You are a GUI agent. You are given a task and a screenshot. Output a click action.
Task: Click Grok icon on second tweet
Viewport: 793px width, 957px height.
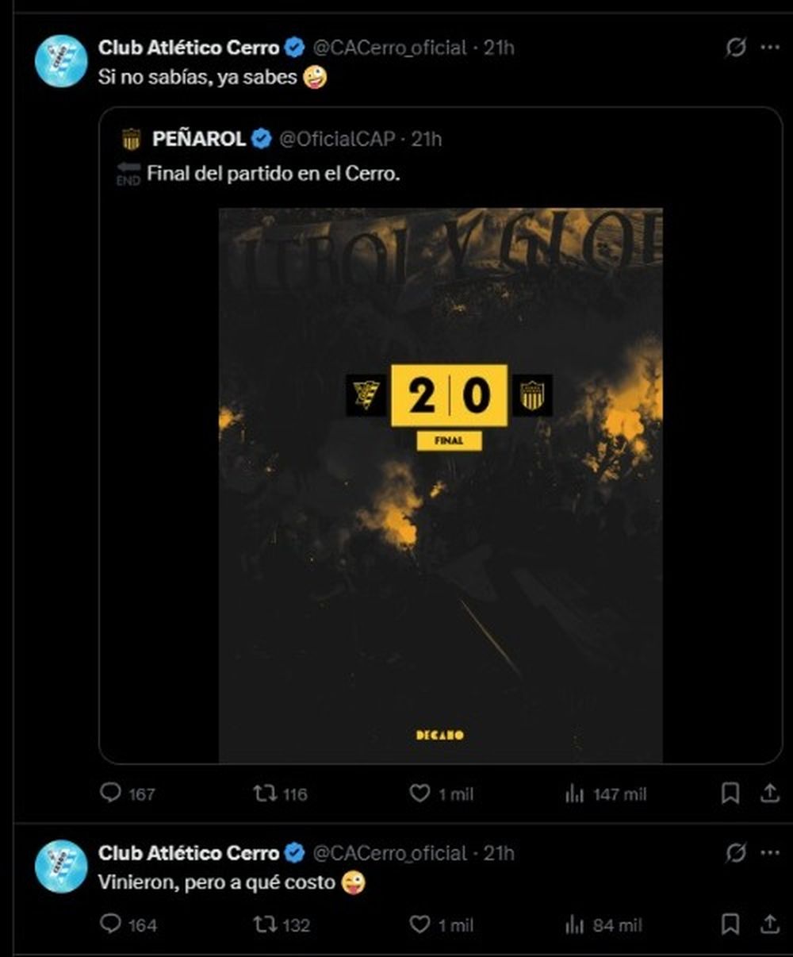736,853
